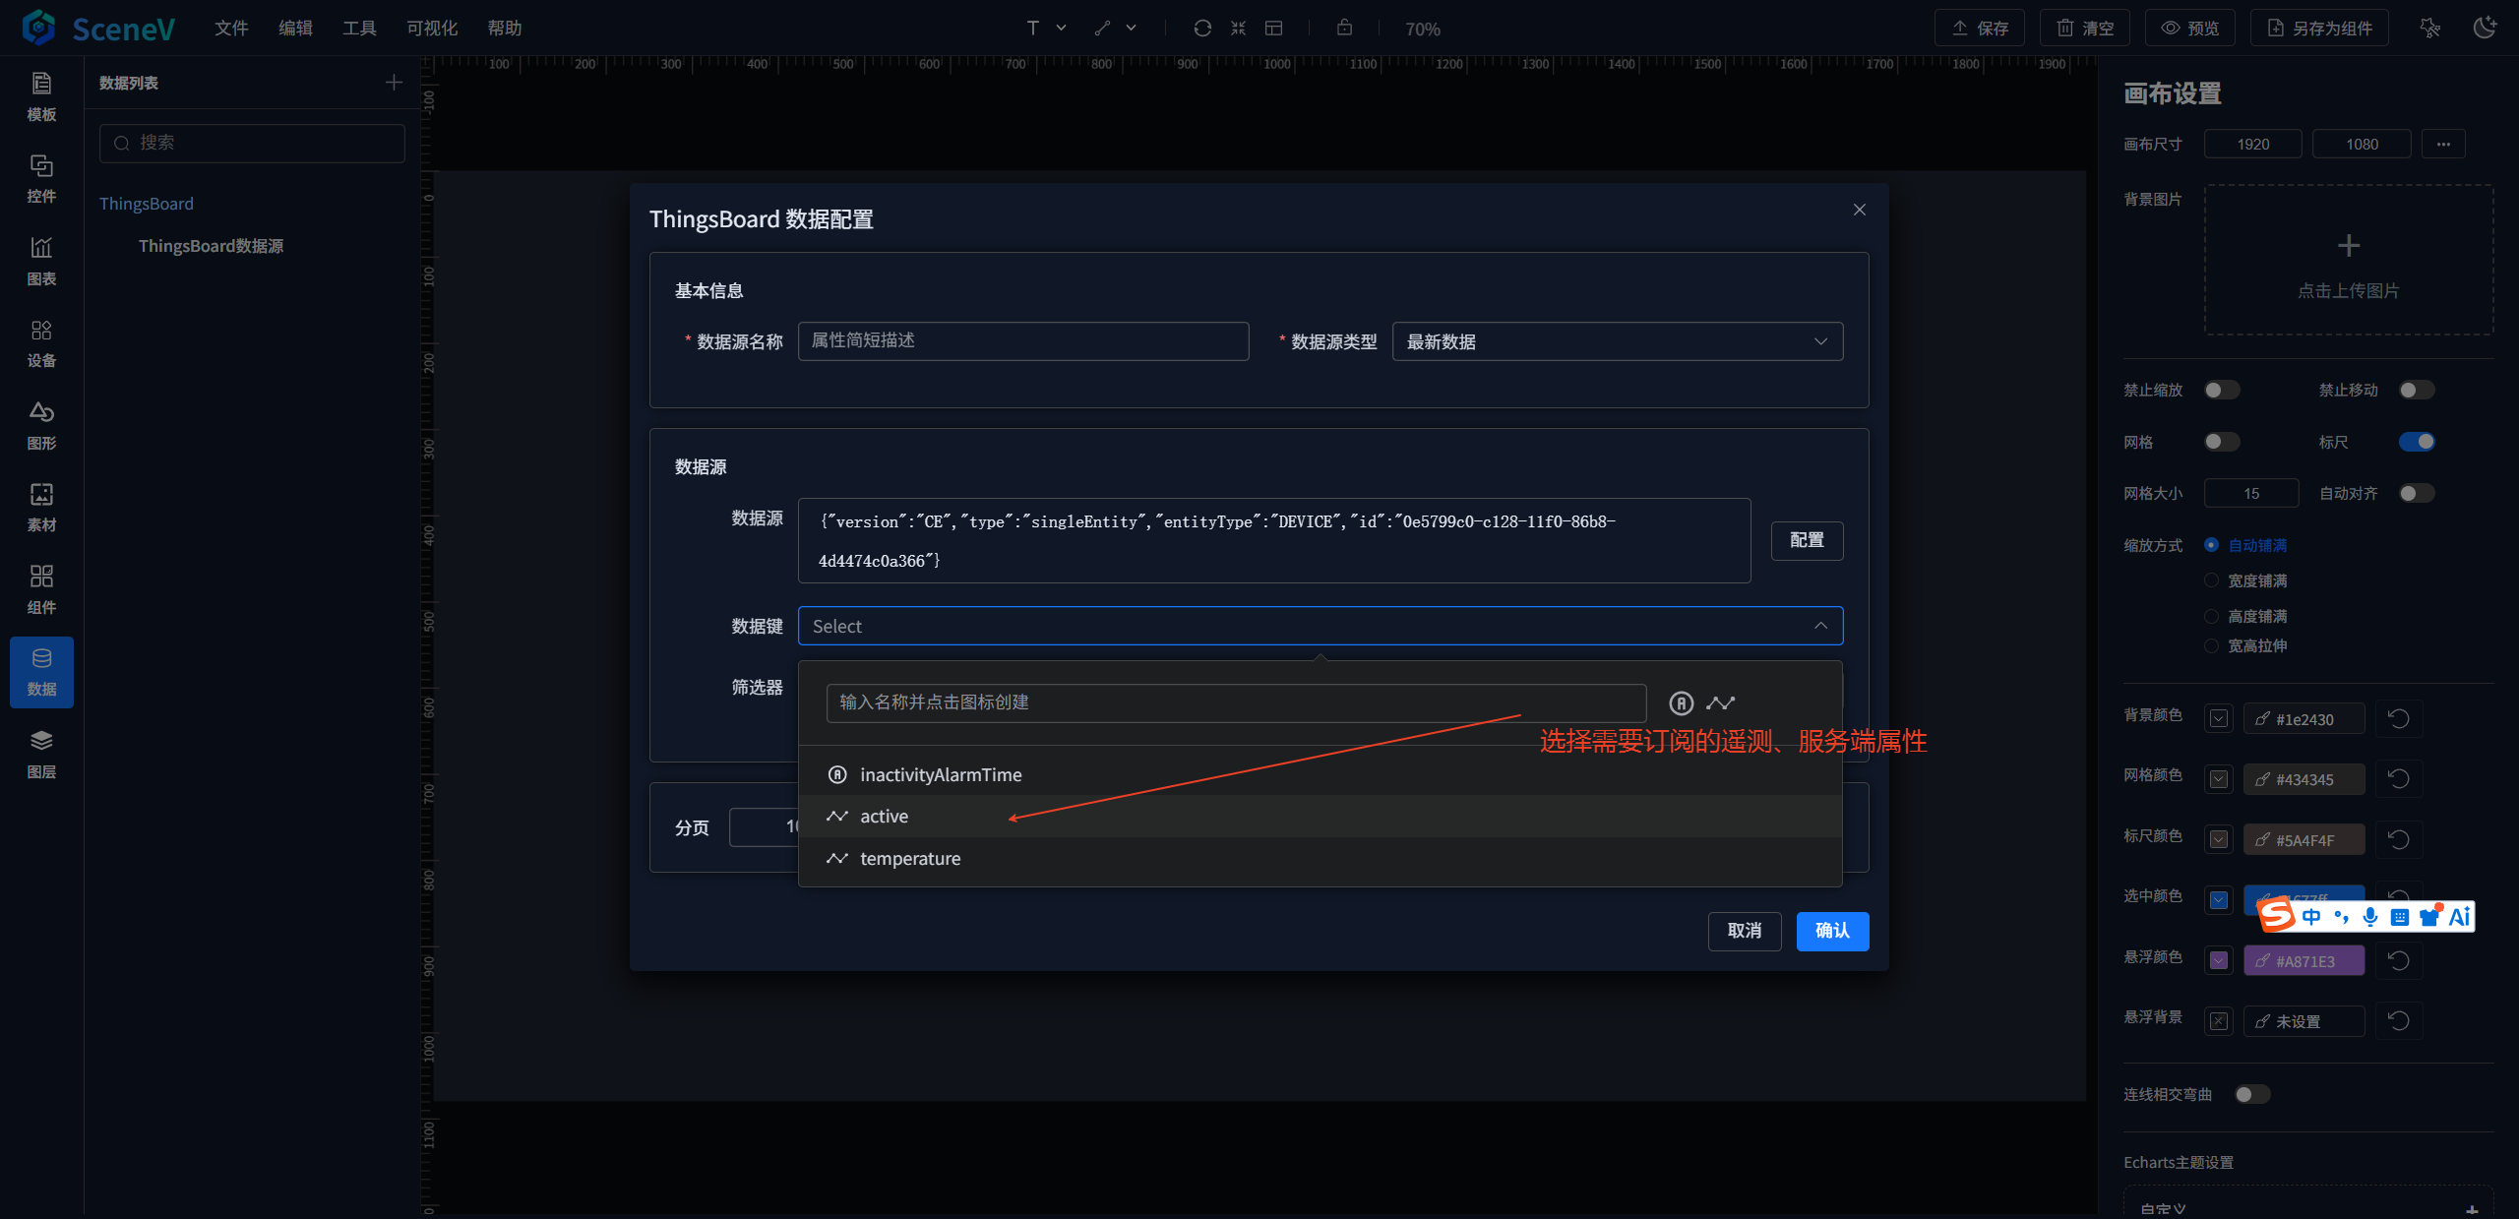Screen dimensions: 2519x1219
Task: Select the 宽高拉伸 scaling radio option
Action: pyautogui.click(x=2211, y=645)
